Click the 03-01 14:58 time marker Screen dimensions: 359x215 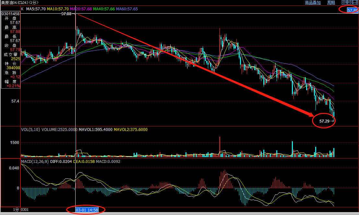click(x=87, y=210)
